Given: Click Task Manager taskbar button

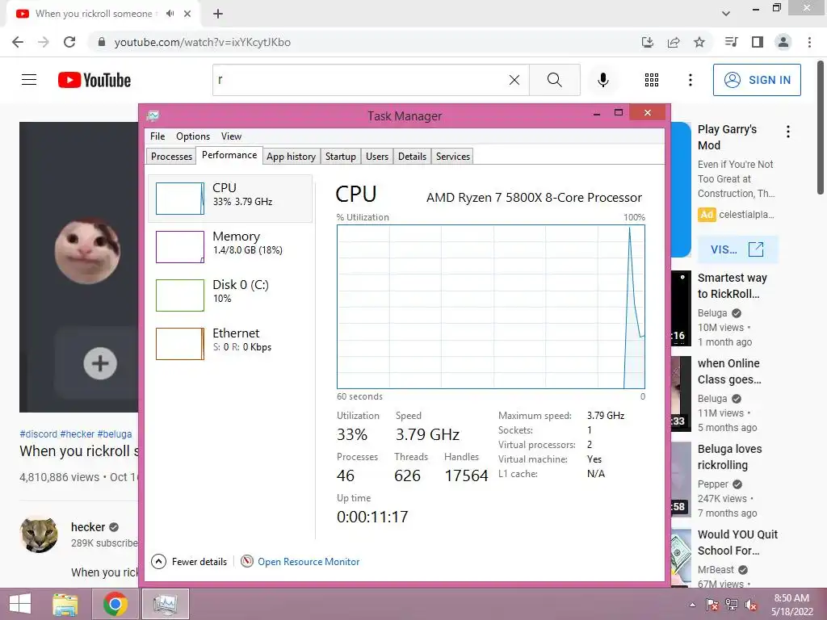Looking at the screenshot, I should 166,604.
